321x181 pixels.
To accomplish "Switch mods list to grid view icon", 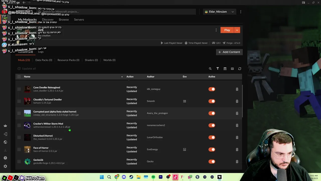I will click(x=225, y=69).
